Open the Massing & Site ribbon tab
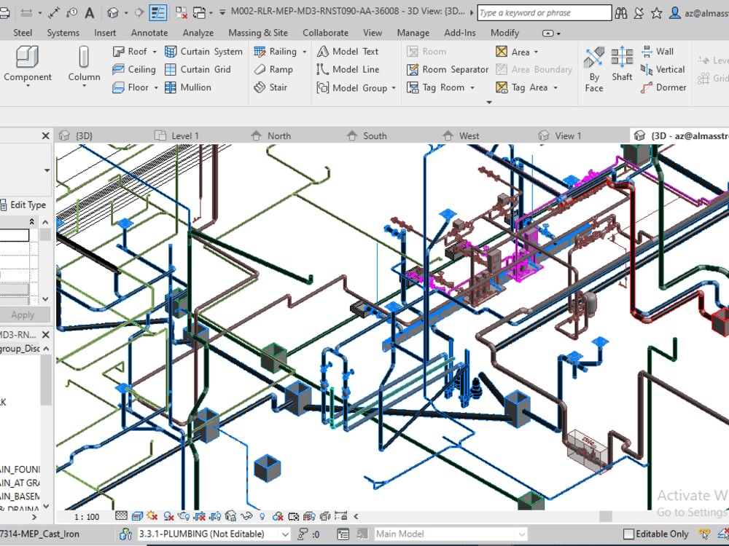 (x=258, y=33)
